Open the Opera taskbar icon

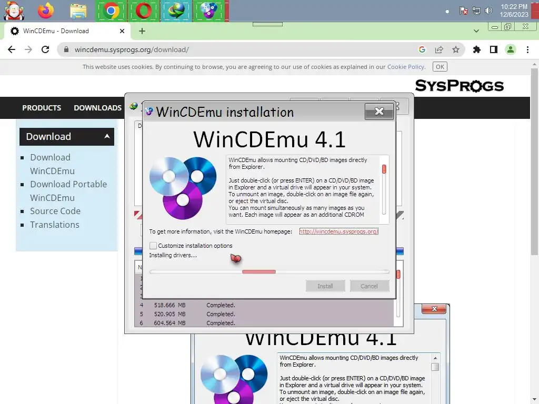pos(143,11)
